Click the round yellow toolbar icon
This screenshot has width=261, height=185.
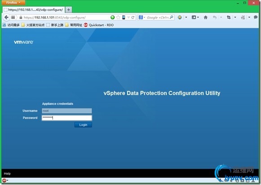coord(180,17)
